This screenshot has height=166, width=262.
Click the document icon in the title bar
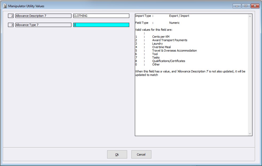[5, 6]
